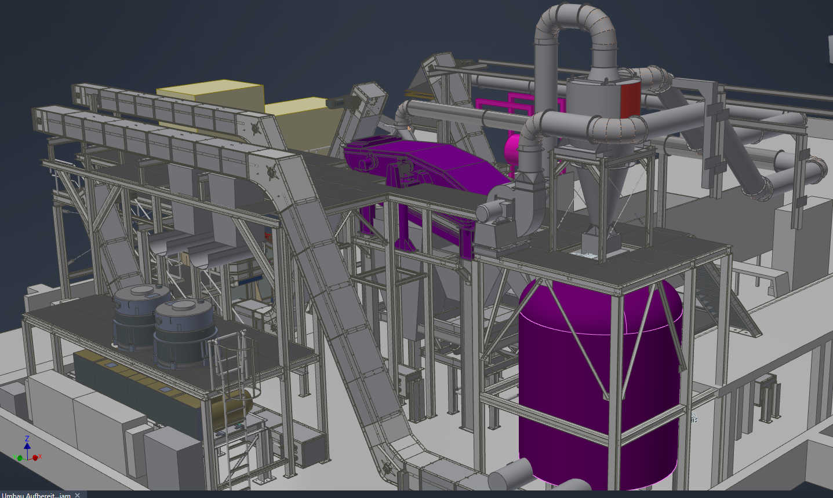The width and height of the screenshot is (833, 498).
Task: Click the red X axis on triad
Action: pos(36,457)
